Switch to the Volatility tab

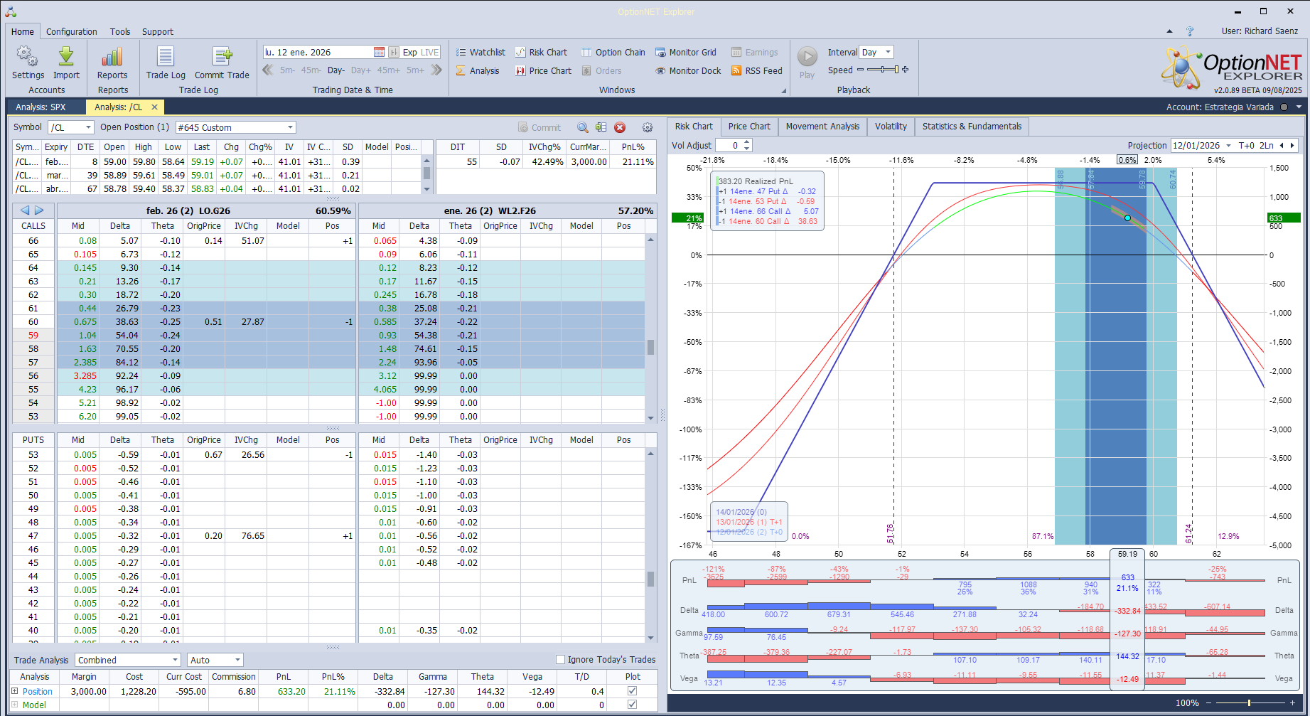pyautogui.click(x=890, y=127)
